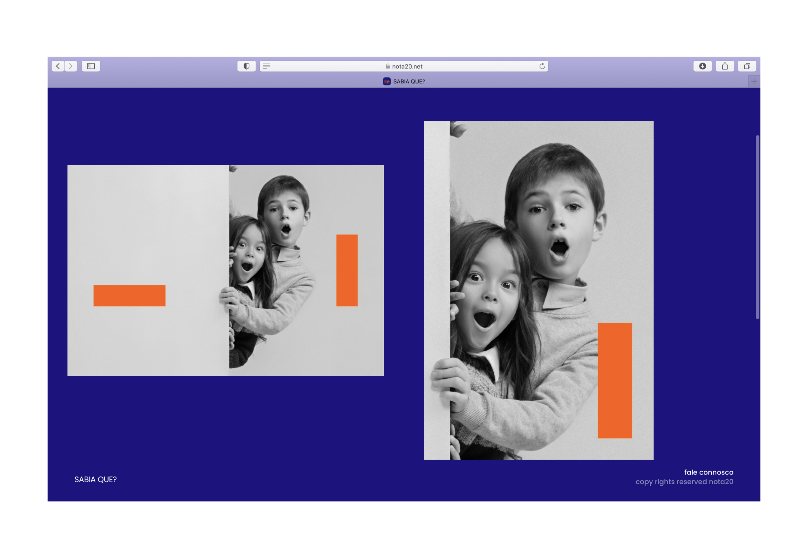Click the lock icon beside nota20.net
The image size is (808, 558).
[x=388, y=66]
